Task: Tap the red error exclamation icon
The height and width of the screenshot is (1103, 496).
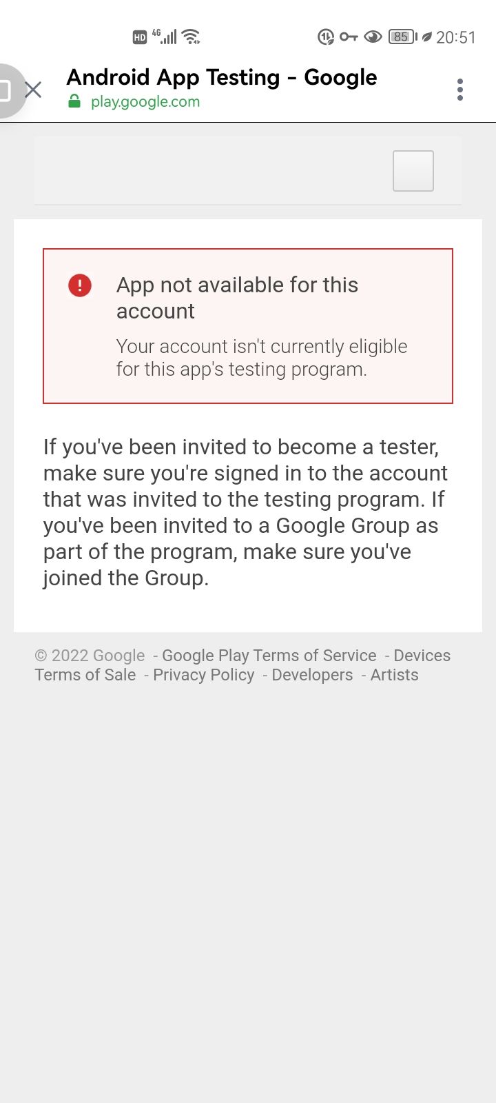Action: (x=80, y=285)
